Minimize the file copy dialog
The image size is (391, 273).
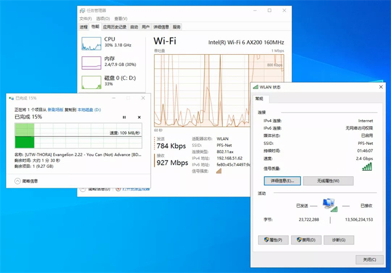pyautogui.click(x=114, y=98)
